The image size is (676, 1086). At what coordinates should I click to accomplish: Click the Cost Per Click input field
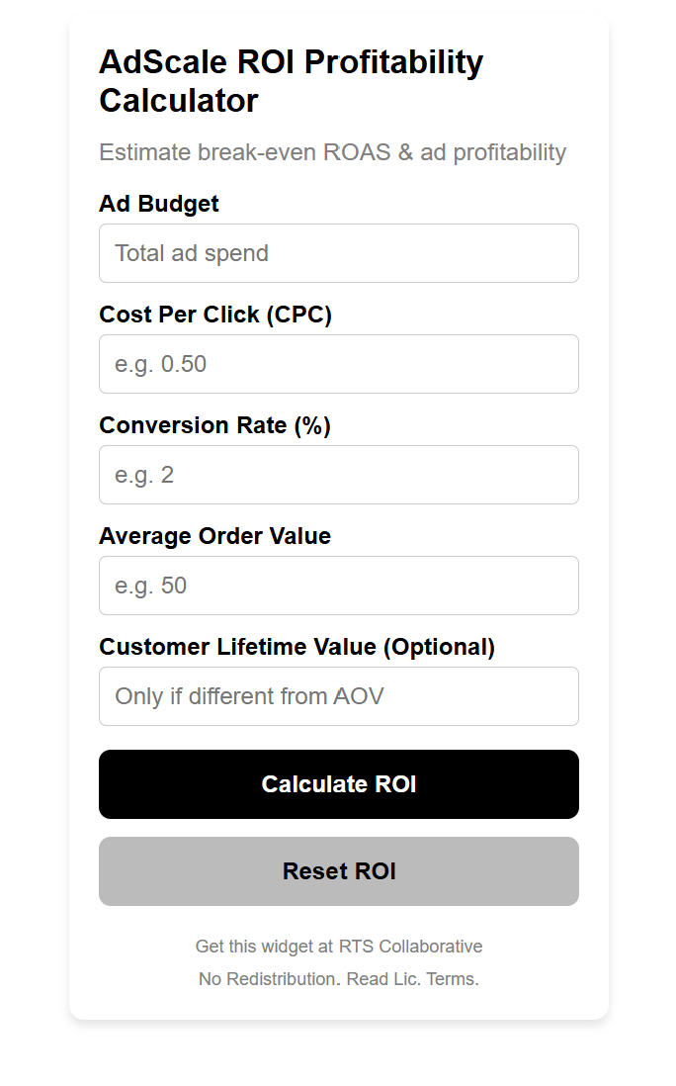point(338,364)
